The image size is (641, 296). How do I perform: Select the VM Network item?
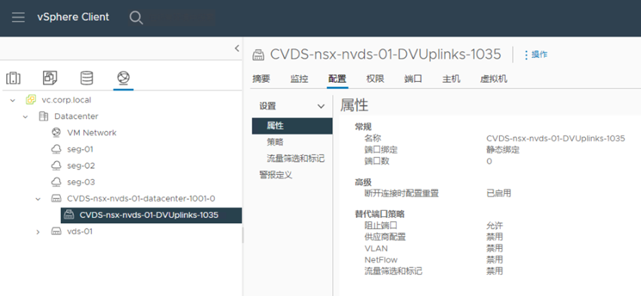(91, 133)
